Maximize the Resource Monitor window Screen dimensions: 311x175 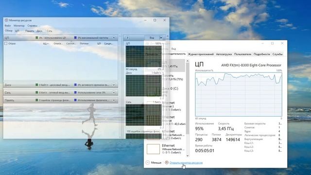tap(155, 20)
